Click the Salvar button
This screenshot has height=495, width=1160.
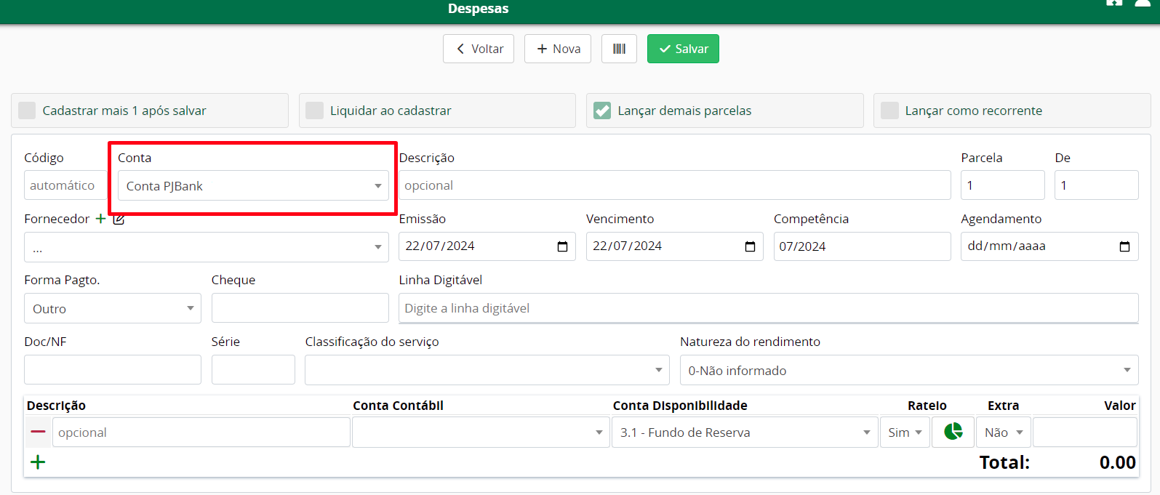tap(683, 49)
